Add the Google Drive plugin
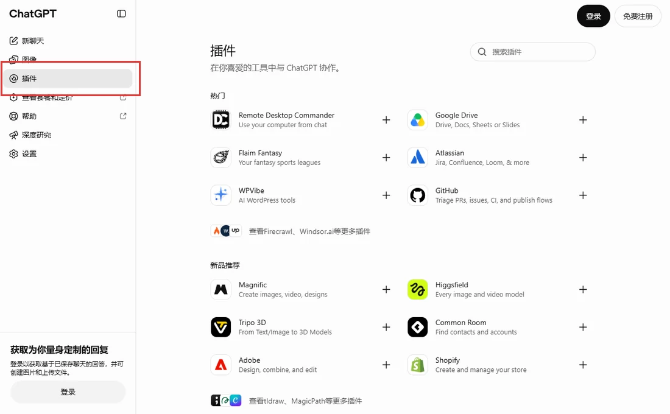Image resolution: width=670 pixels, height=414 pixels. (x=583, y=119)
